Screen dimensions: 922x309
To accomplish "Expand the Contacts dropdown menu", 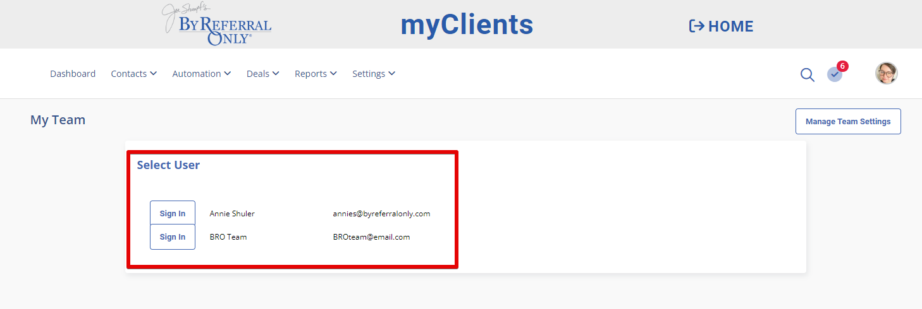I will point(133,74).
